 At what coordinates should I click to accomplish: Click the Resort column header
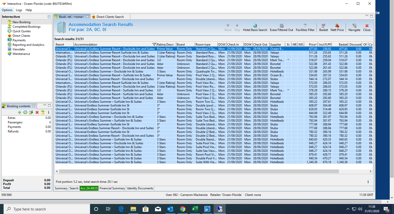(64, 45)
